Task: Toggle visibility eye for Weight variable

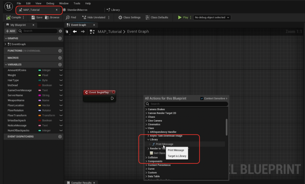Action: click(x=61, y=75)
